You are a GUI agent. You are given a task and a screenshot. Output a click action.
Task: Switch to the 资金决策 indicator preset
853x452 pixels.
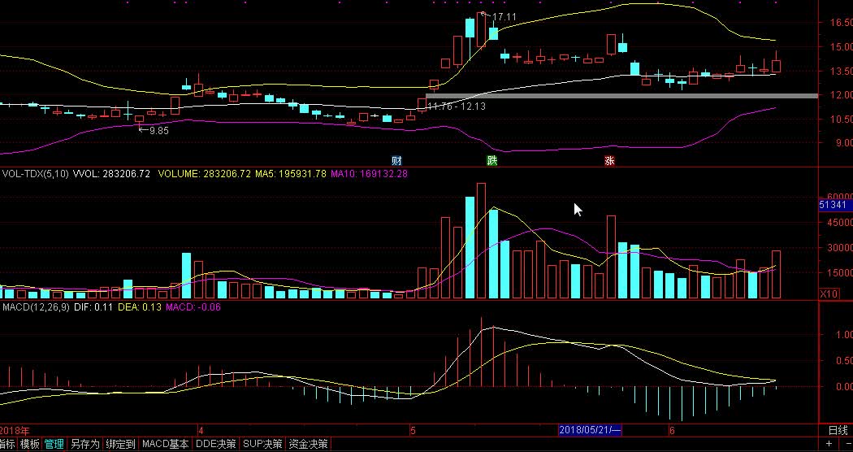click(x=309, y=444)
